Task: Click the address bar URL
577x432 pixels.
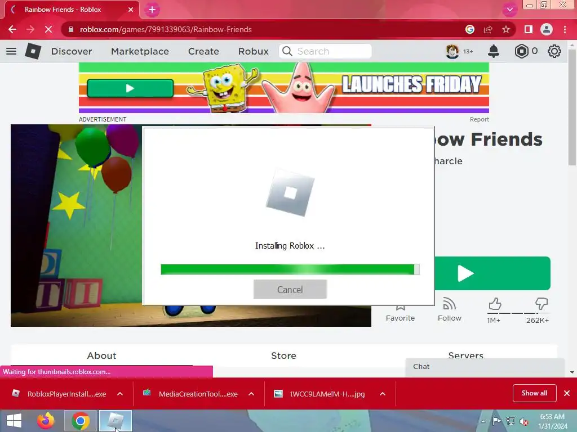Action: coord(166,29)
